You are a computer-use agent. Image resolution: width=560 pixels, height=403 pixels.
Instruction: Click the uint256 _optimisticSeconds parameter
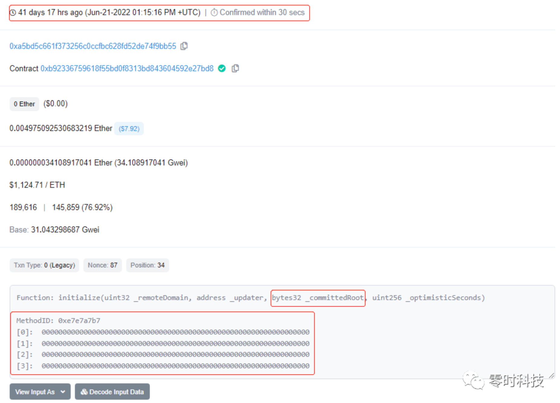pos(426,298)
